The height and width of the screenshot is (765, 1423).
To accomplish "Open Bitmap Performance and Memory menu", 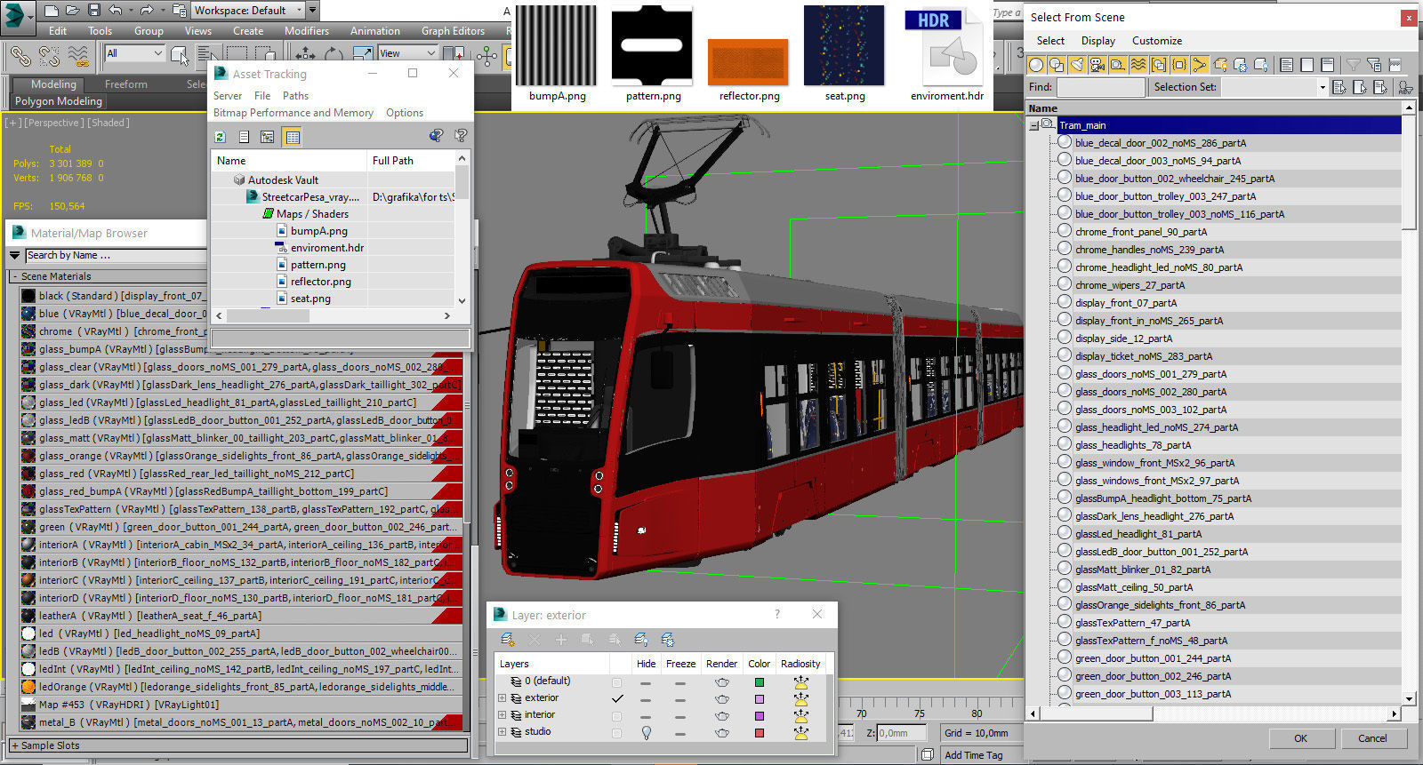I will pyautogui.click(x=293, y=113).
